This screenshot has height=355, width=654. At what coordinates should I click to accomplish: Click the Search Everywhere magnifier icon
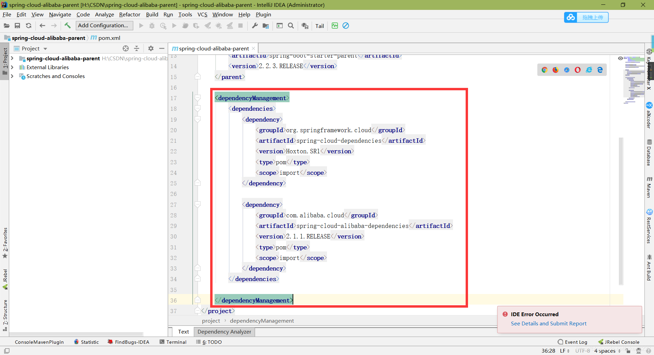(291, 26)
